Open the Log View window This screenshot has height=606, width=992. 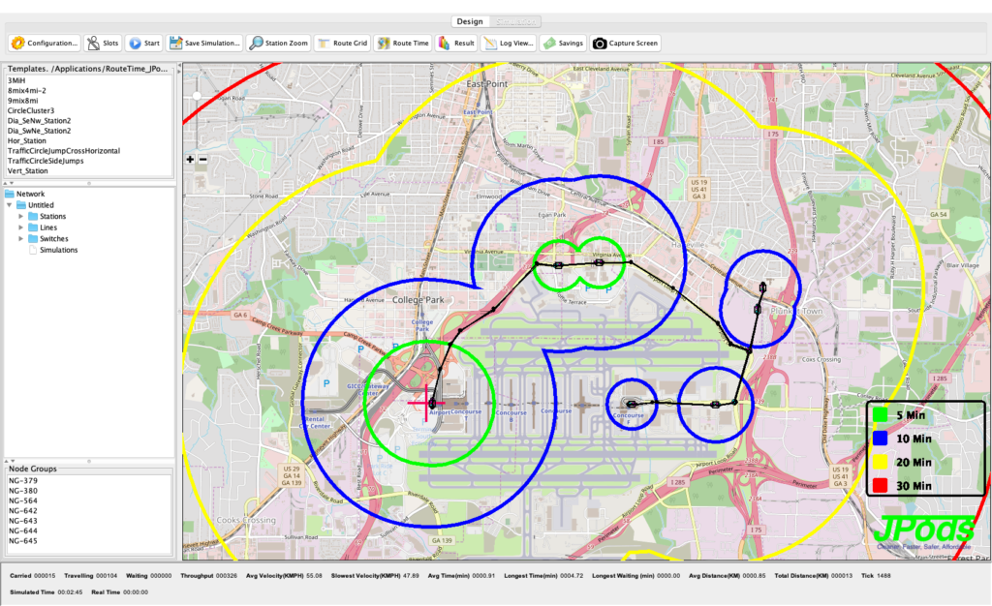[x=509, y=43]
